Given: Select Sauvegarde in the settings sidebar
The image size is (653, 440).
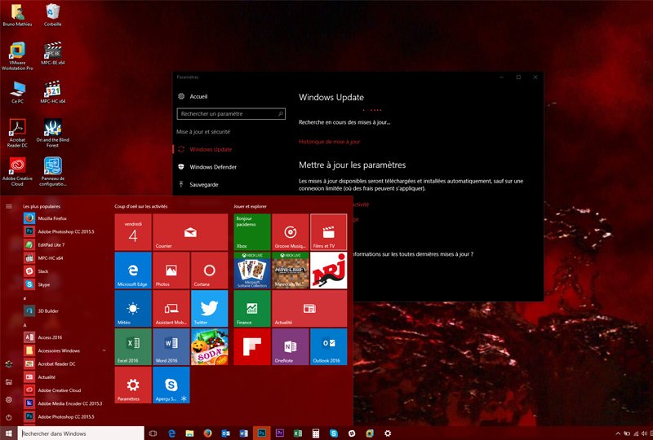Looking at the screenshot, I should coord(203,185).
